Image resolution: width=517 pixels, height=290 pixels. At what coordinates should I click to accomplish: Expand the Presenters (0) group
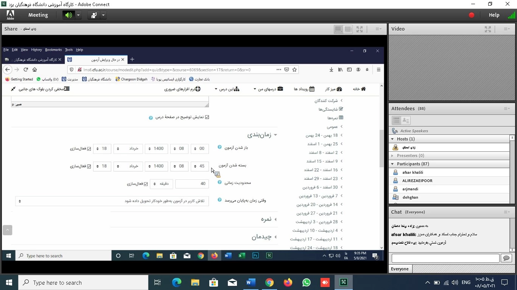pos(392,156)
